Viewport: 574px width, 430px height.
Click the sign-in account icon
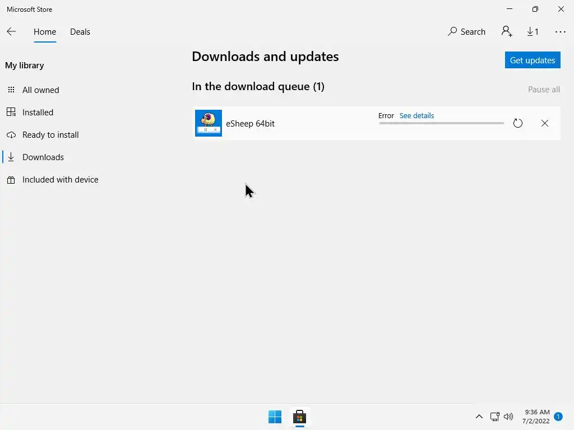(x=507, y=31)
